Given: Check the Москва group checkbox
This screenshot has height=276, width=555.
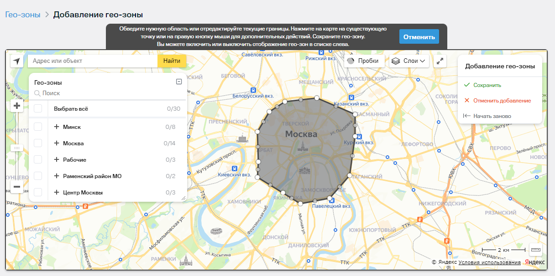Looking at the screenshot, I should pyautogui.click(x=38, y=143).
